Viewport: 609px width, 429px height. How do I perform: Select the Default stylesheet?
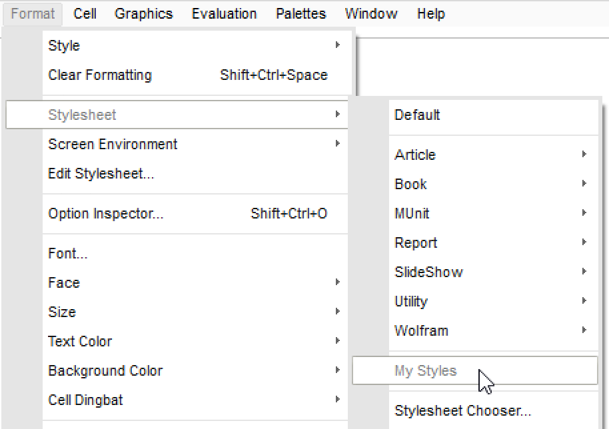pyautogui.click(x=417, y=115)
